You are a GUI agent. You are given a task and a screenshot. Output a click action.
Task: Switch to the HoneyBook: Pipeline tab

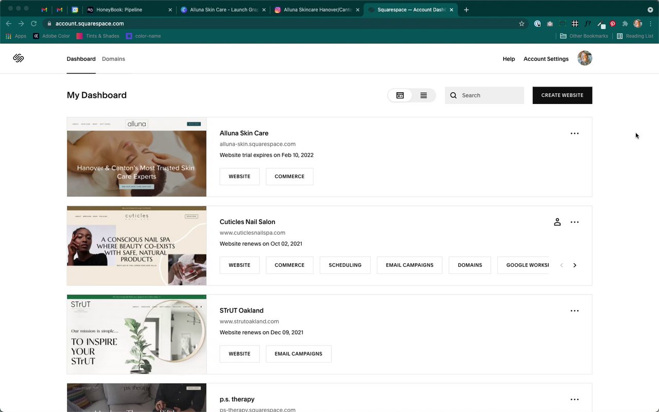tap(129, 10)
